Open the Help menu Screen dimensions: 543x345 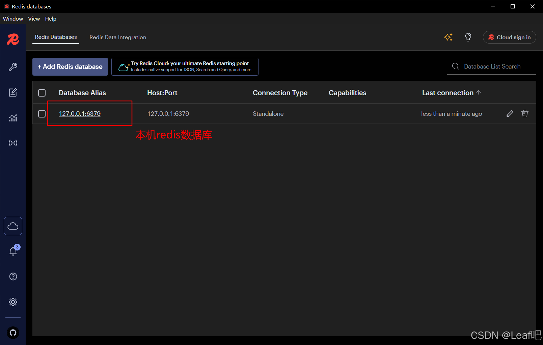coord(51,19)
